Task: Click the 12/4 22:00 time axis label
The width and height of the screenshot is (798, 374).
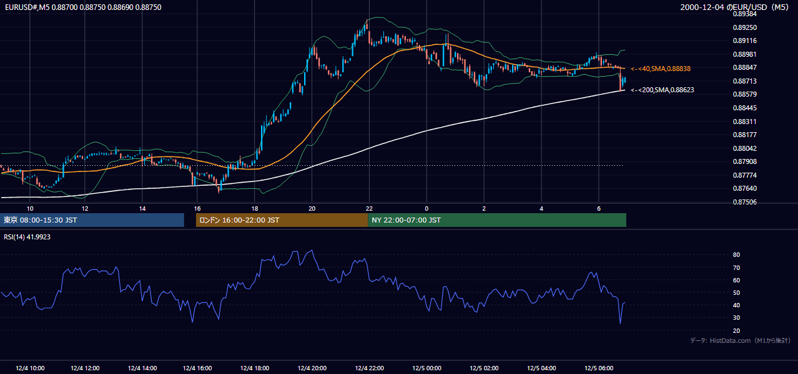Action: [x=369, y=368]
